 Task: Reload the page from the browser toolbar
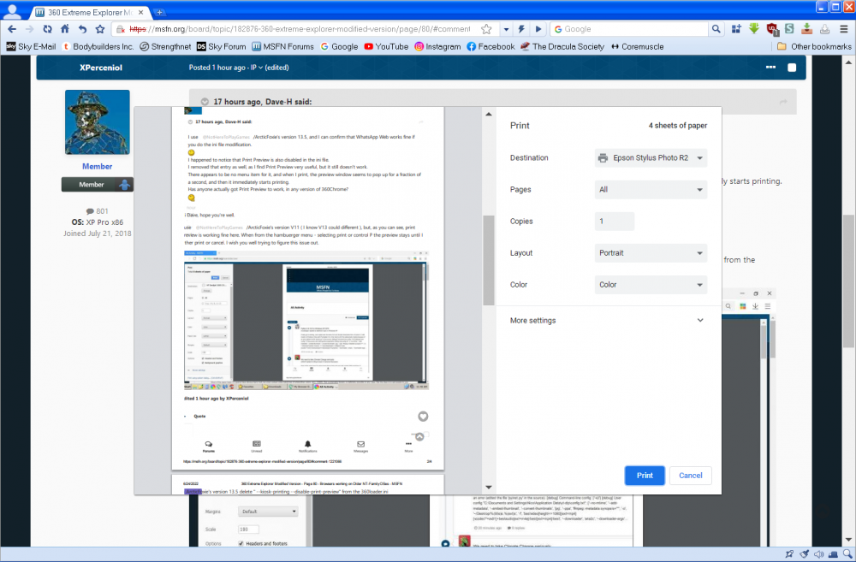pos(47,28)
